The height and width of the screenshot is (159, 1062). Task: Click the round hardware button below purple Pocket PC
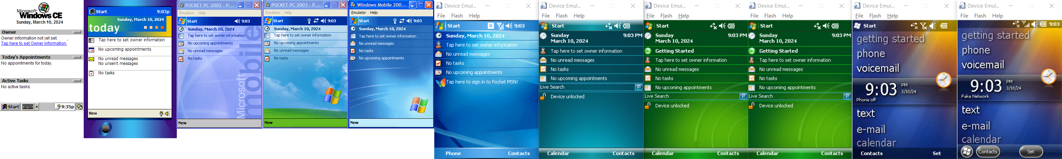tap(106, 128)
